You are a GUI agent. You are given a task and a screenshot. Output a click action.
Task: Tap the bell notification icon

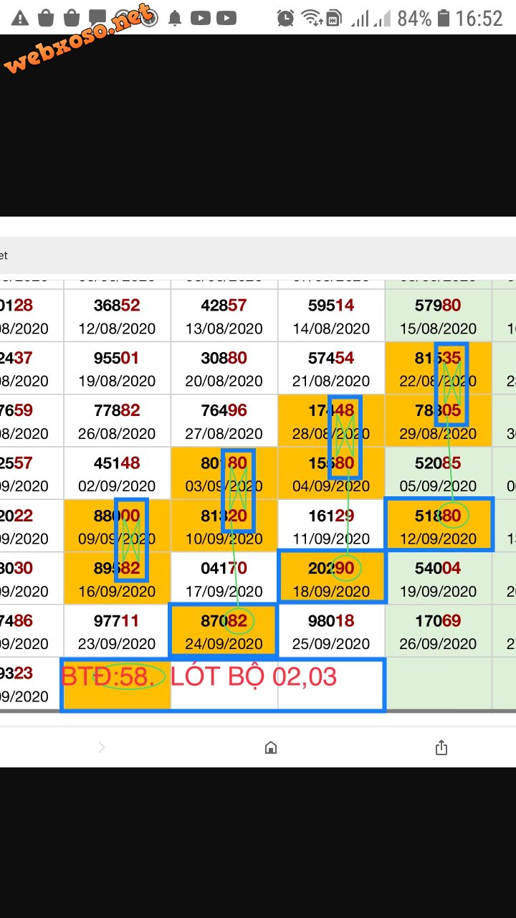pyautogui.click(x=175, y=19)
